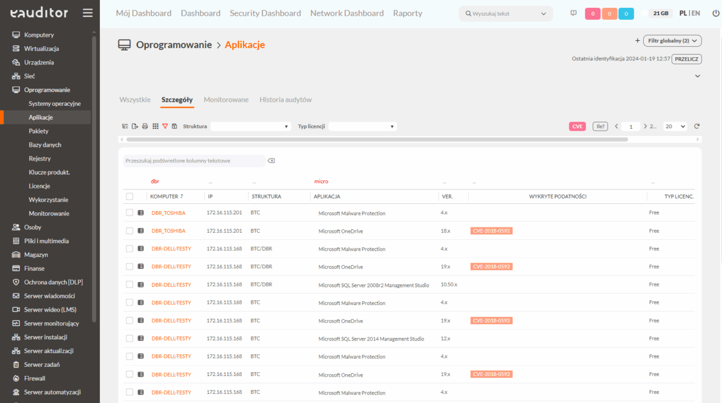The image size is (722, 403).
Task: Open the details icon for the first DBR_TOSHIBA row
Action: pyautogui.click(x=141, y=213)
